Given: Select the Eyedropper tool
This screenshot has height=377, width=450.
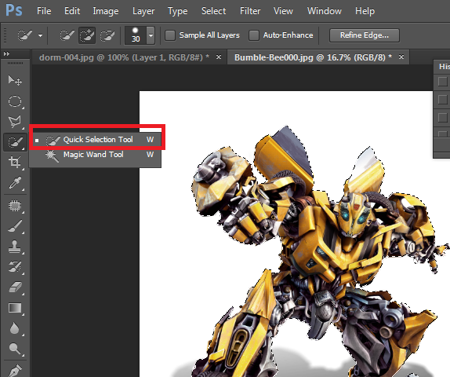Looking at the screenshot, I should [x=15, y=183].
